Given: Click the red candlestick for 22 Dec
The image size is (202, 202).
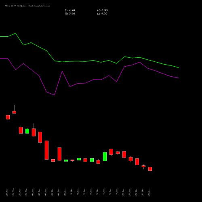Looking at the screenshot, I should pyautogui.click(x=124, y=154).
